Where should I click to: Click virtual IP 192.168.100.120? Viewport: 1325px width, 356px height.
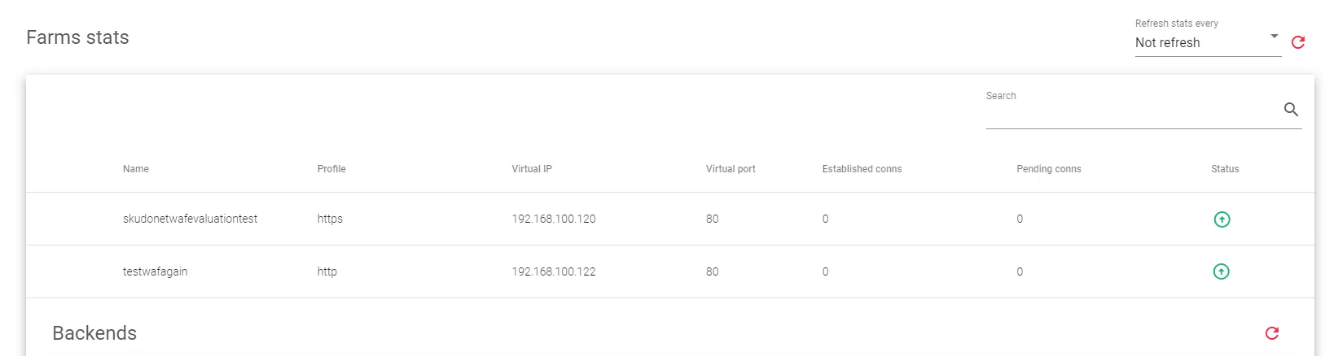tap(554, 219)
